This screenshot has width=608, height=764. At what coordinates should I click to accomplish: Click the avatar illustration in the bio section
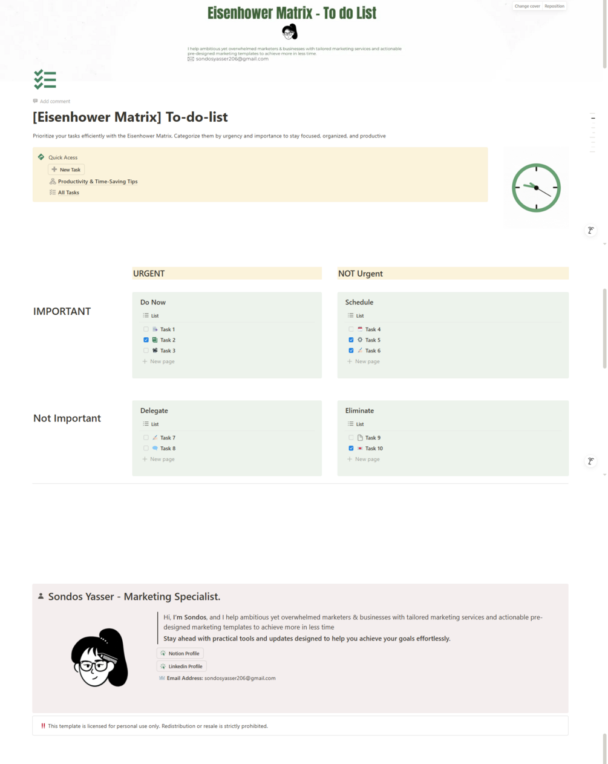100,657
